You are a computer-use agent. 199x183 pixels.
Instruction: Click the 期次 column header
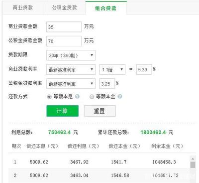click(x=16, y=146)
